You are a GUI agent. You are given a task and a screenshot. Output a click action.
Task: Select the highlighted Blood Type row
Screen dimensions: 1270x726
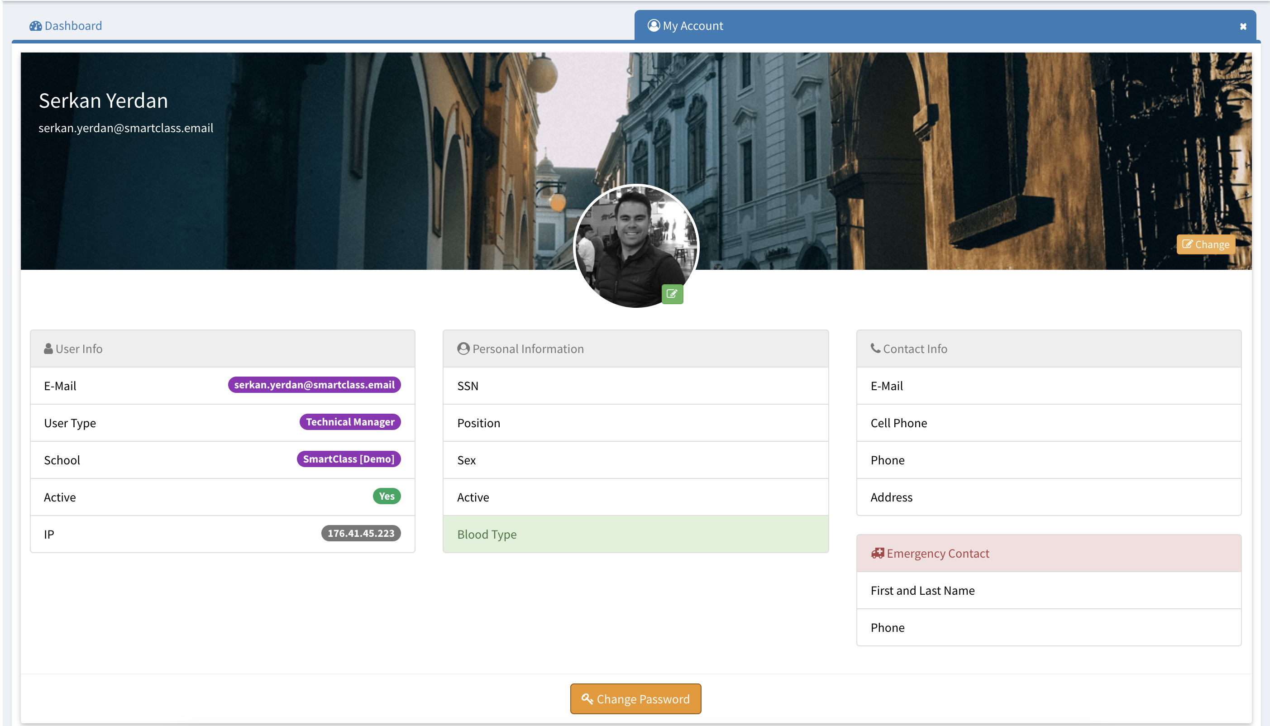[x=635, y=534]
